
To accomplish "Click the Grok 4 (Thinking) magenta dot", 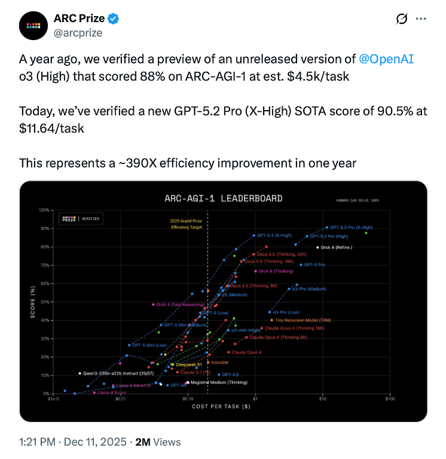I will coord(255,271).
